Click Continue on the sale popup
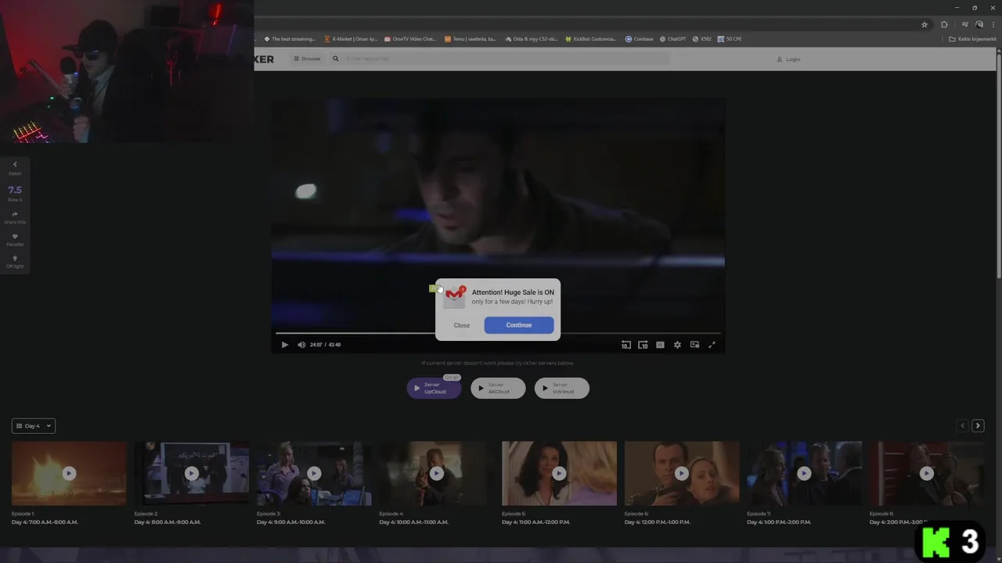The height and width of the screenshot is (563, 1002). [519, 325]
